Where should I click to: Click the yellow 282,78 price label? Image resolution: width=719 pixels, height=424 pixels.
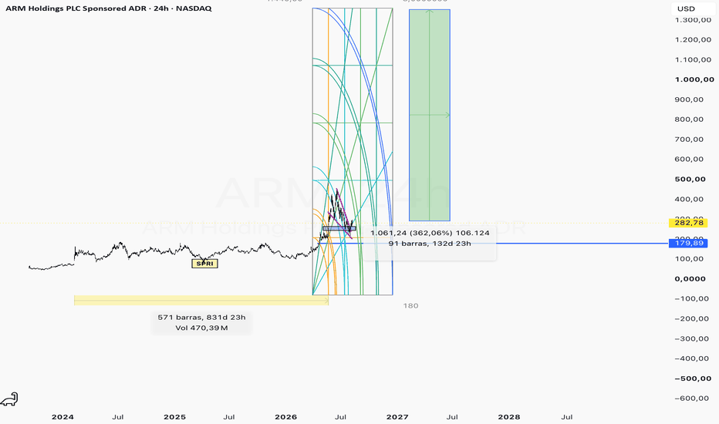pyautogui.click(x=688, y=223)
